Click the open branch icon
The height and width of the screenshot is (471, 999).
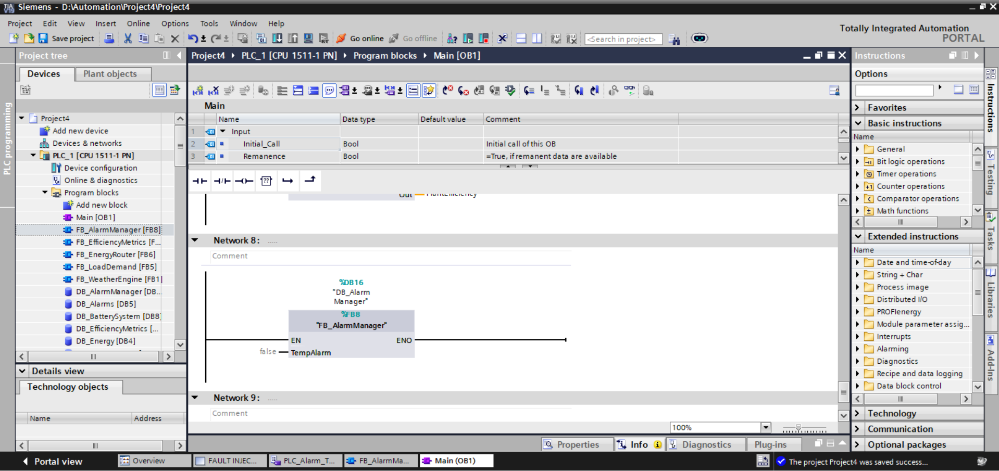point(288,181)
